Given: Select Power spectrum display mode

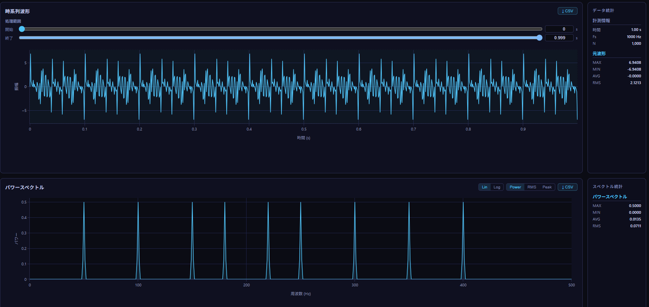Looking at the screenshot, I should tap(515, 187).
